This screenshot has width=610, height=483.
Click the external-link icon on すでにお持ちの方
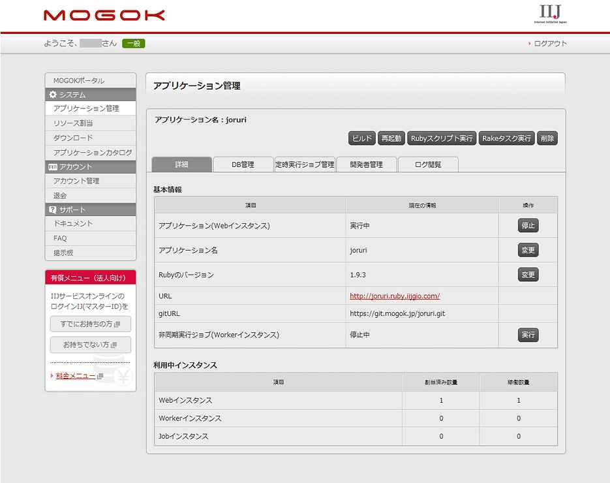click(x=117, y=324)
